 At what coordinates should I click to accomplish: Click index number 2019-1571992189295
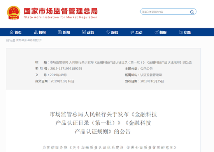[x=66, y=68]
